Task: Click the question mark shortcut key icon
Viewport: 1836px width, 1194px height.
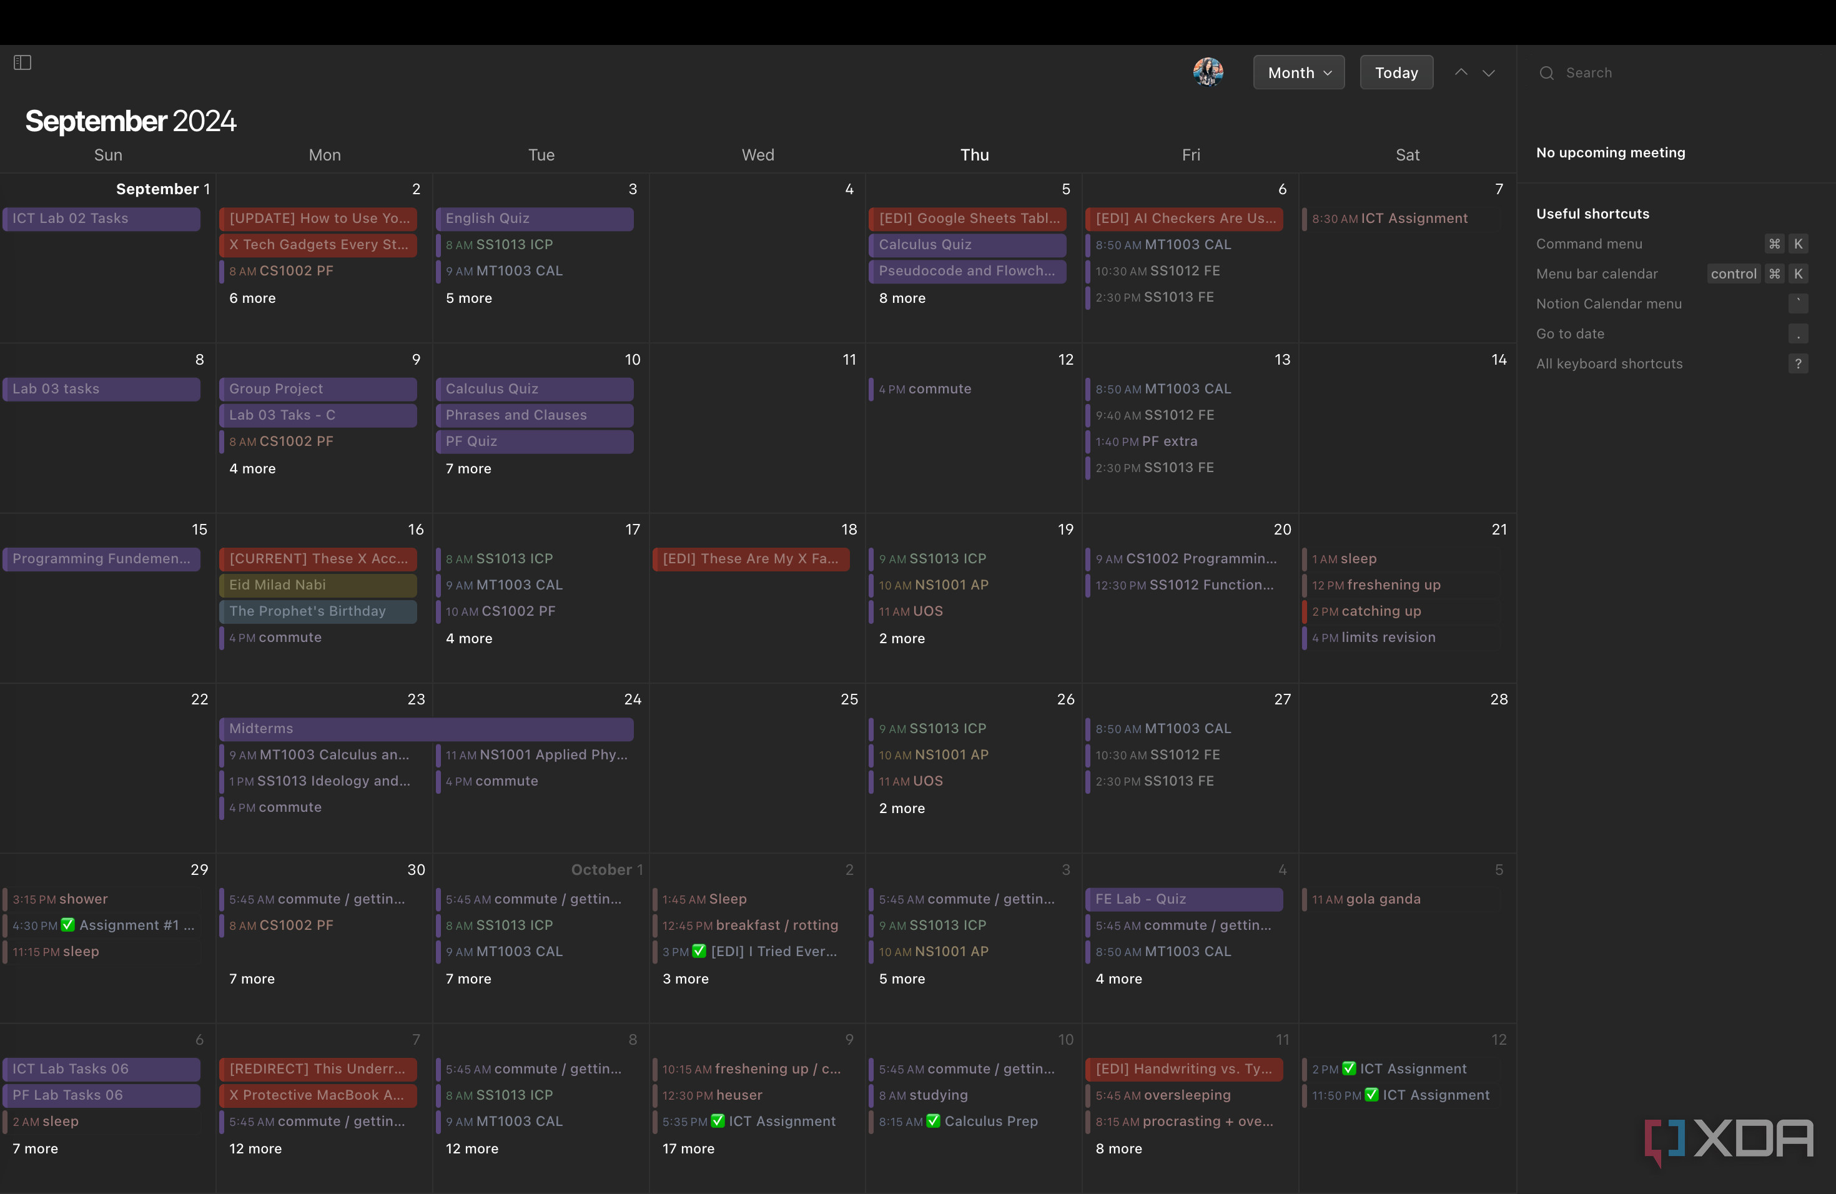Action: pyautogui.click(x=1797, y=363)
